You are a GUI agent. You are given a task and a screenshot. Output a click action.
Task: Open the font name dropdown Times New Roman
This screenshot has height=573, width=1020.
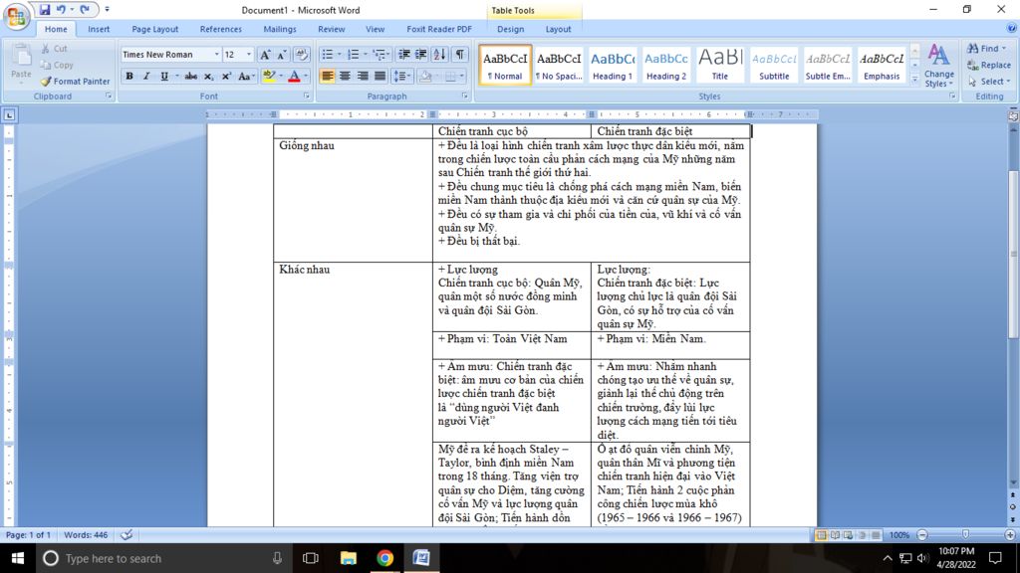pos(216,55)
